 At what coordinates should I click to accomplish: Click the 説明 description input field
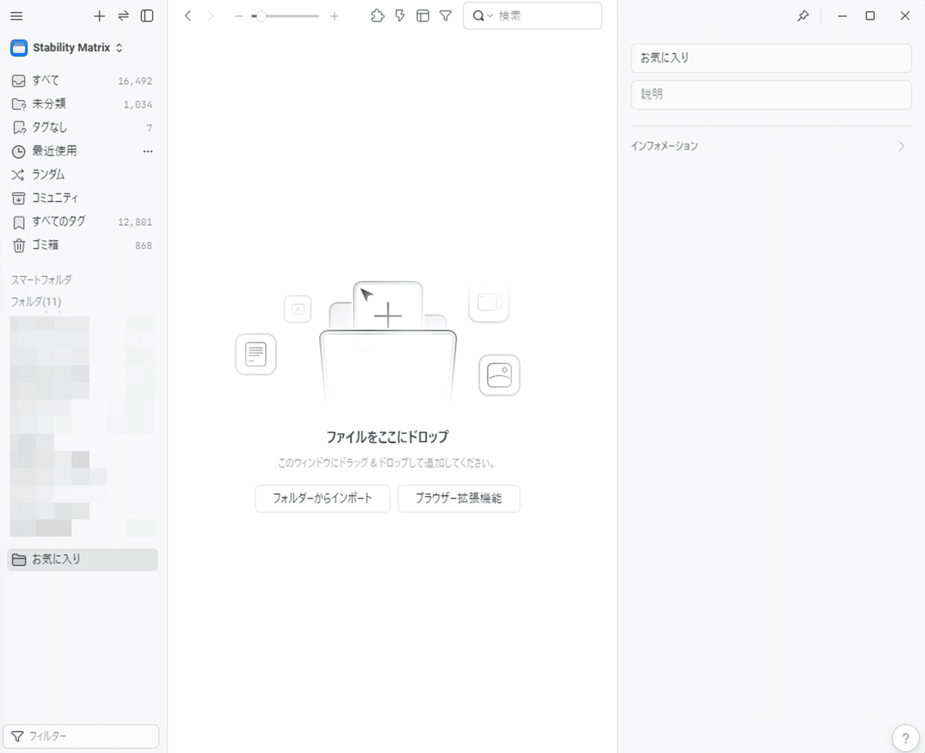[x=771, y=94]
